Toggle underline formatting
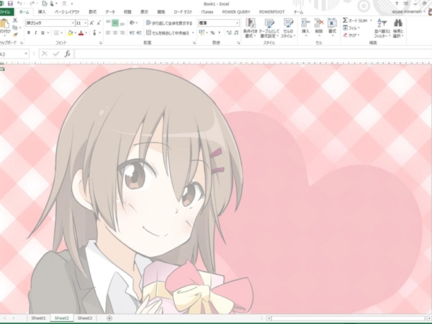 click(42, 33)
